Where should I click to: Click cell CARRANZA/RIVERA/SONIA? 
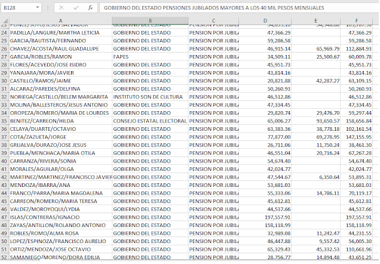(60, 161)
